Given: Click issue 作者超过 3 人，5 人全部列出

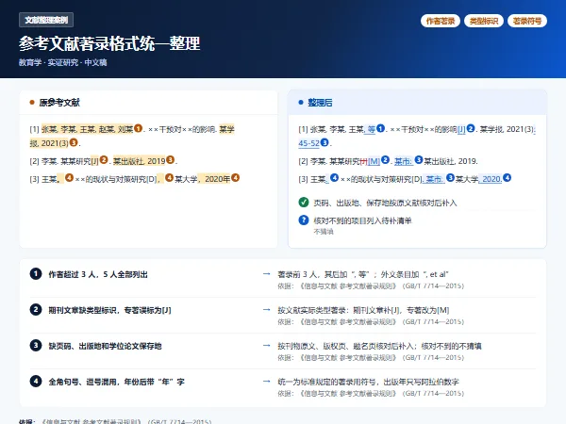Looking at the screenshot, I should [98, 275].
